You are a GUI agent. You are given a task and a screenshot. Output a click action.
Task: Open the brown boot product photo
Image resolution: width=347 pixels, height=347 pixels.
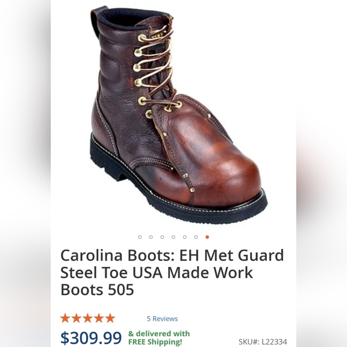click(x=178, y=115)
